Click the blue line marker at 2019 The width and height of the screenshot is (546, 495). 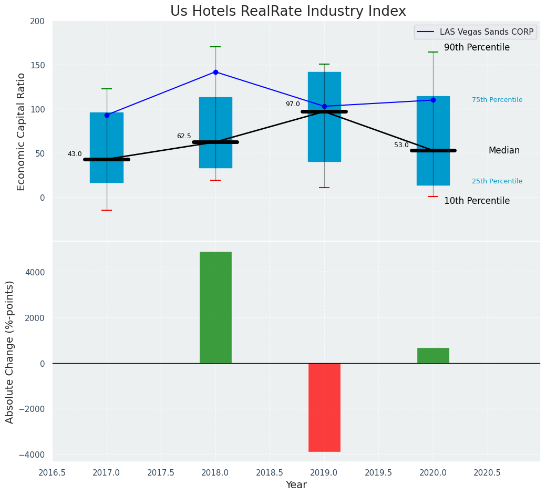click(324, 107)
